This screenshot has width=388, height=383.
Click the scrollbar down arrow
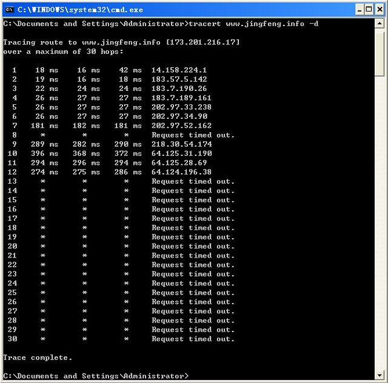[380, 375]
